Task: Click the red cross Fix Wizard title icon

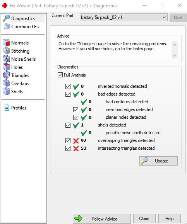Action: (x=5, y=6)
